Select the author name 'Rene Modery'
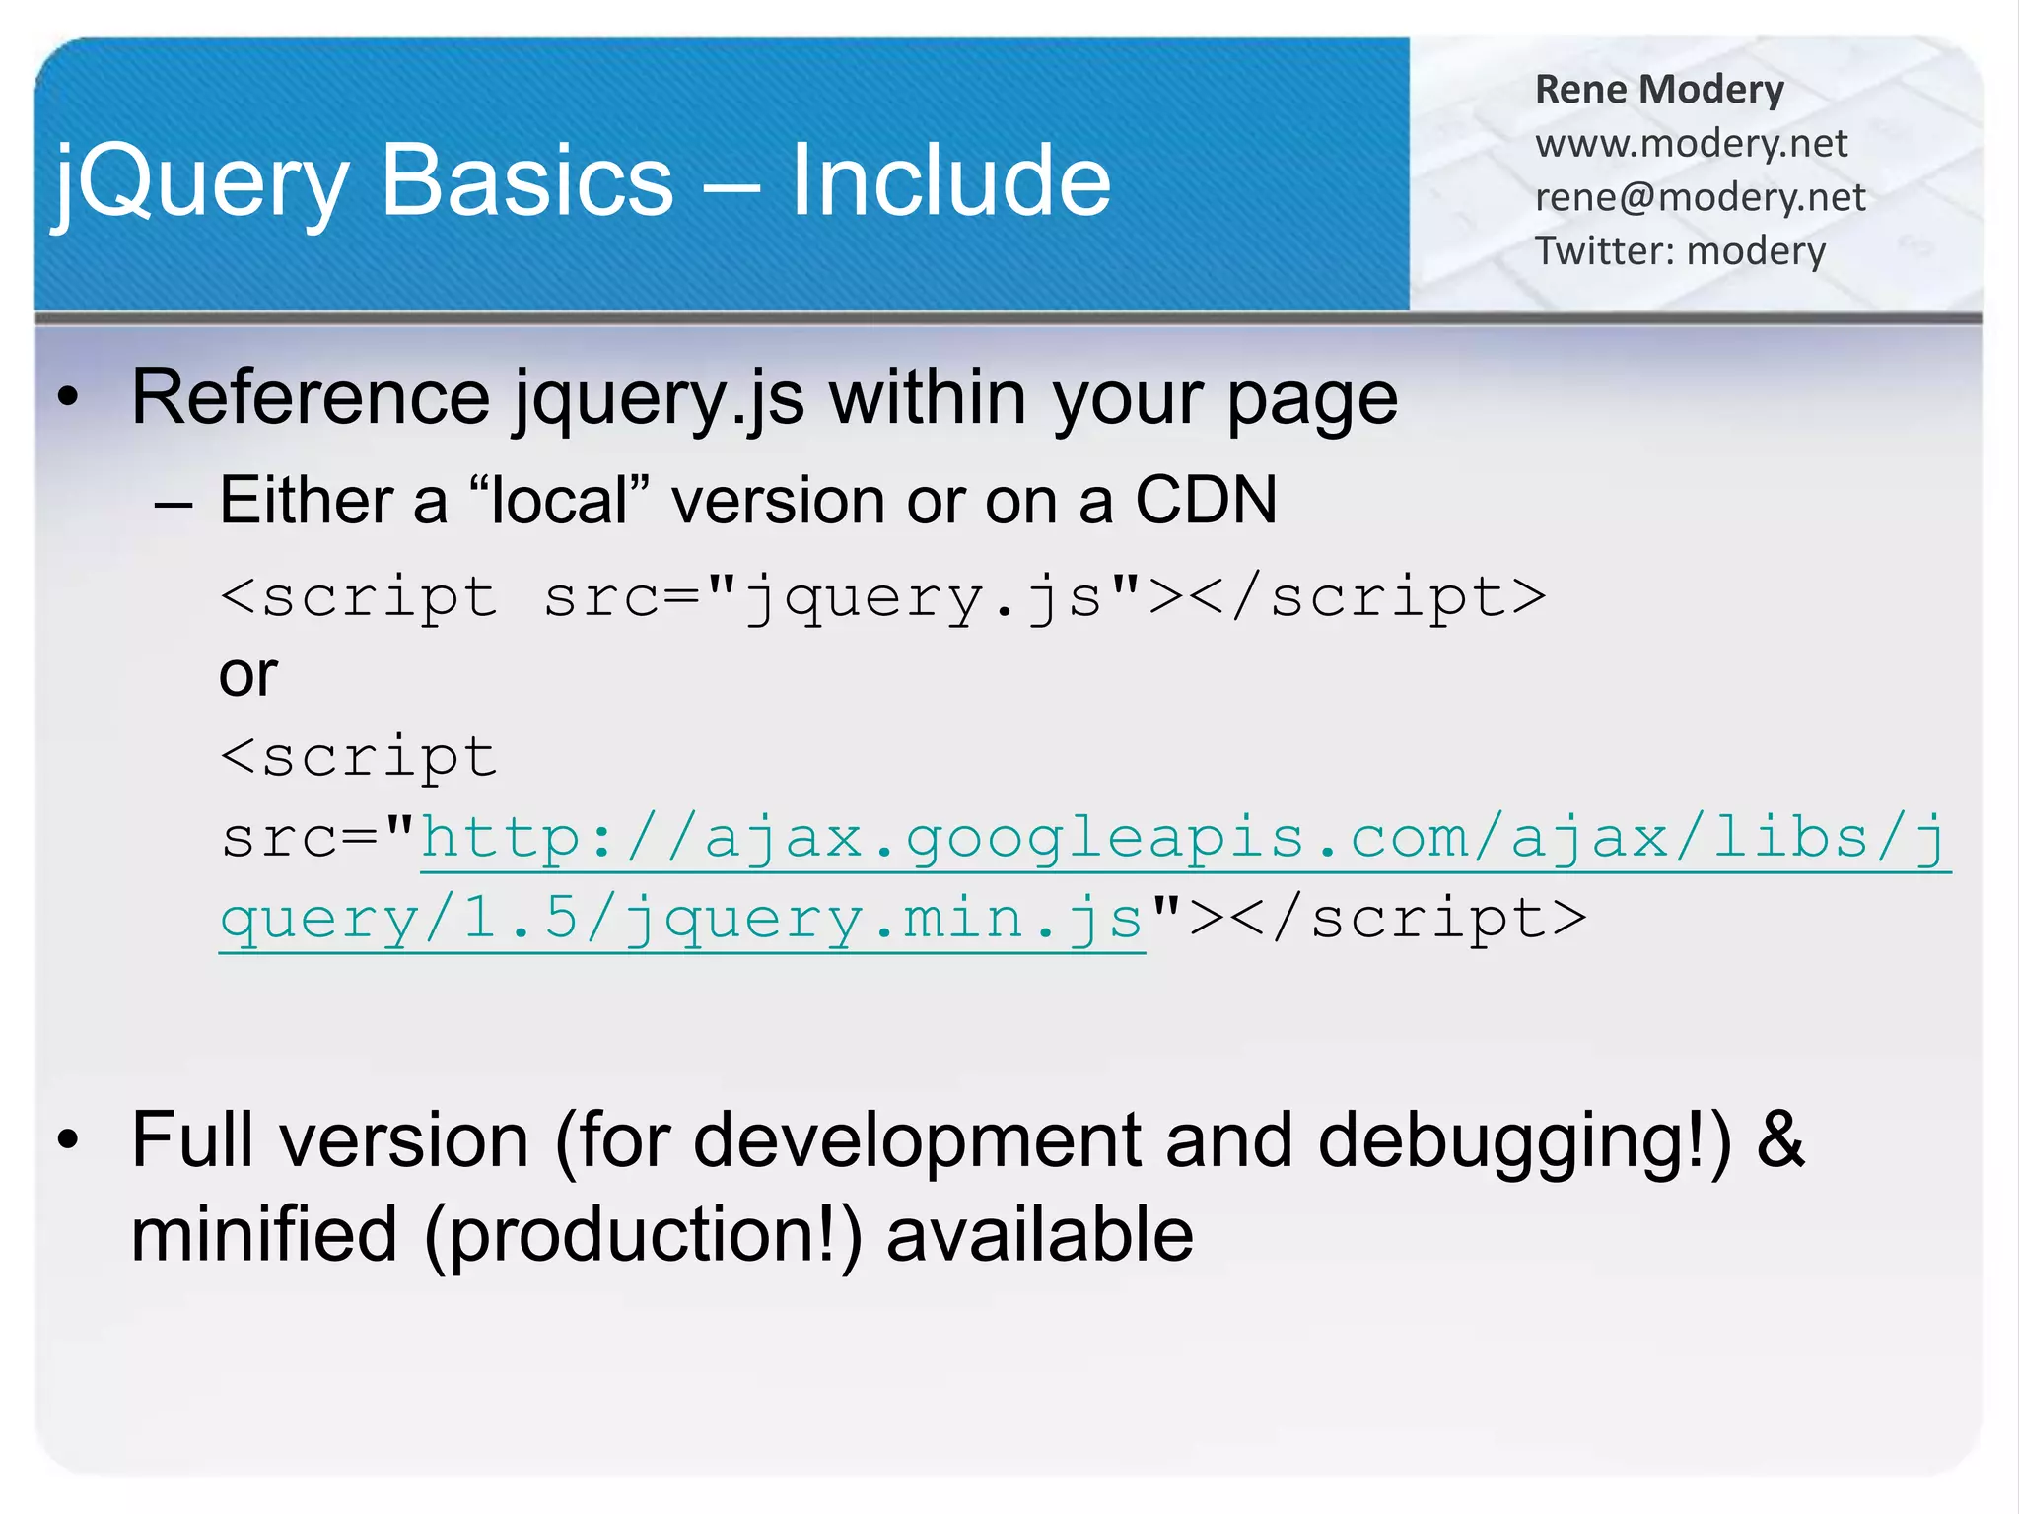Viewport: 2019px width, 1514px height. 1659,90
